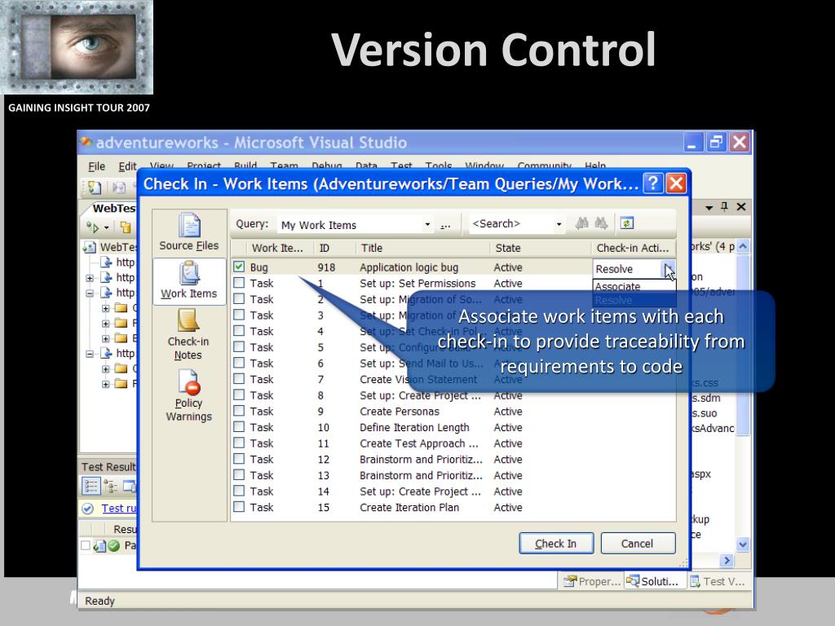Click into the Search input field
The width and height of the screenshot is (835, 626).
pos(511,224)
